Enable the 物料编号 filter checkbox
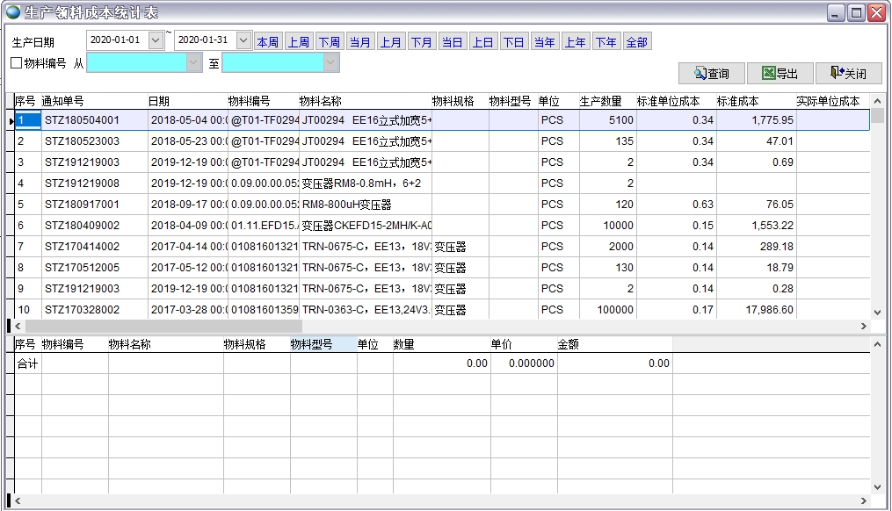 (x=16, y=63)
